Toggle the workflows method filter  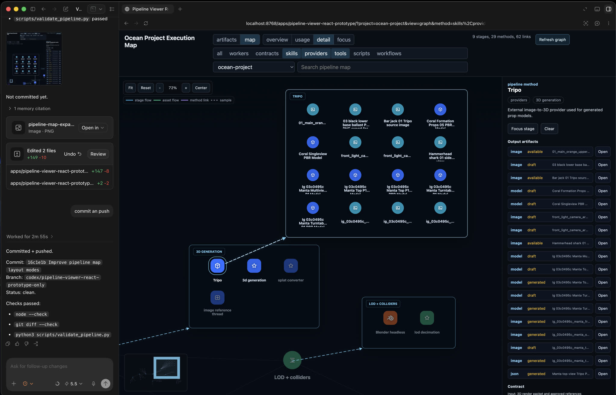389,53
